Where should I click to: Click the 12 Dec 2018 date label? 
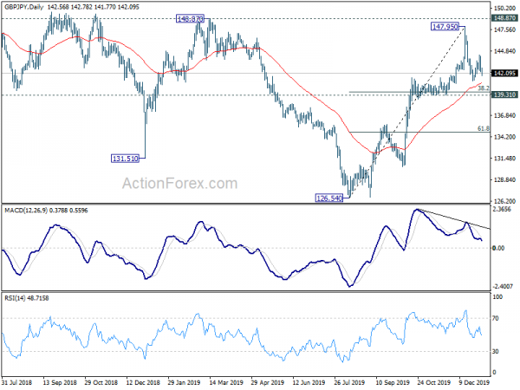coord(143,382)
